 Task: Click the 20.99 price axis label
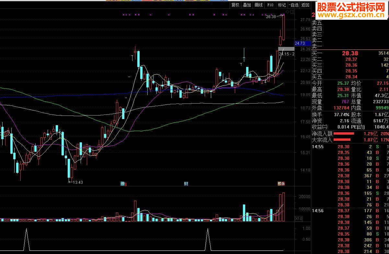tap(305, 83)
